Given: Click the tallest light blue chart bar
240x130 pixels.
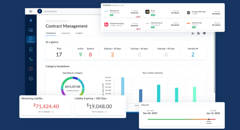Looking at the screenshot, I should click(123, 86).
